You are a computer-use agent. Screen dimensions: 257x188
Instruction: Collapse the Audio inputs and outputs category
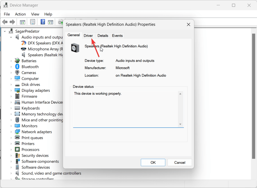(11, 37)
